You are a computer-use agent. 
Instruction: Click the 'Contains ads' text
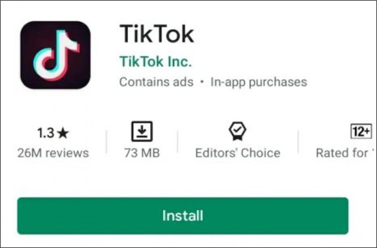click(x=157, y=82)
